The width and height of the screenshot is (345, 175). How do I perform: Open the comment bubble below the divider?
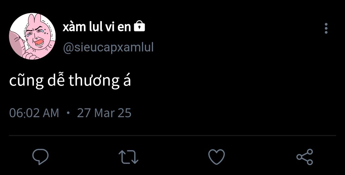[41, 157]
